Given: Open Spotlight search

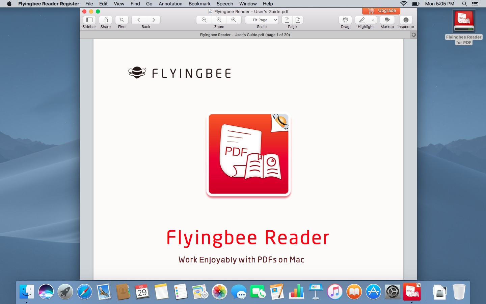Looking at the screenshot, I should point(464,4).
